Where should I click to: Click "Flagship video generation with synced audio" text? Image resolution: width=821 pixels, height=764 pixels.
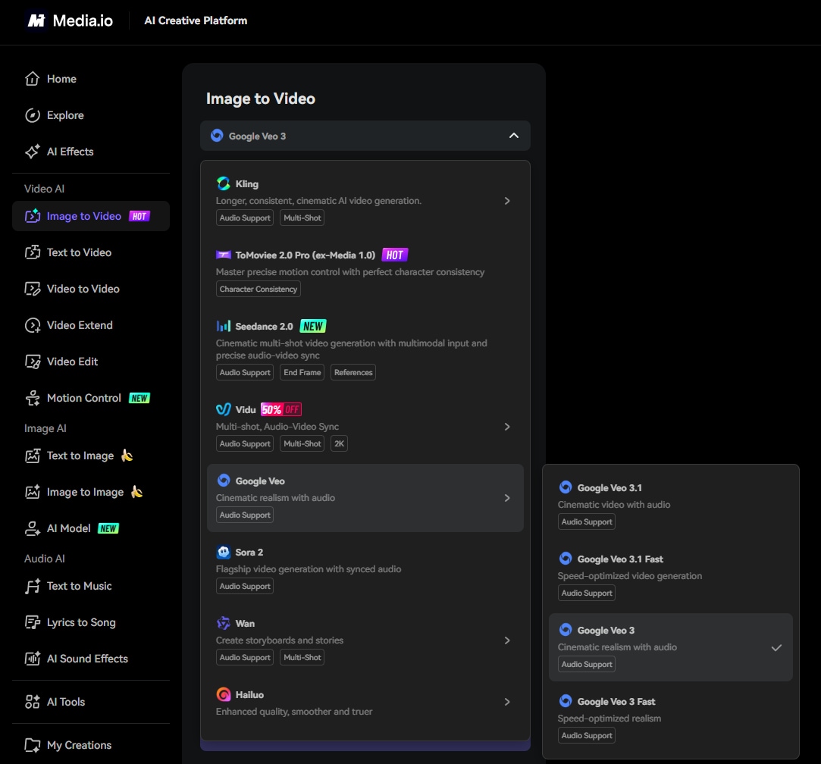coord(309,569)
